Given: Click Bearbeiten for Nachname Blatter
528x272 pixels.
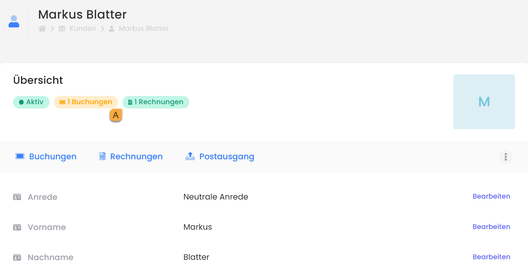Looking at the screenshot, I should click(x=491, y=257).
